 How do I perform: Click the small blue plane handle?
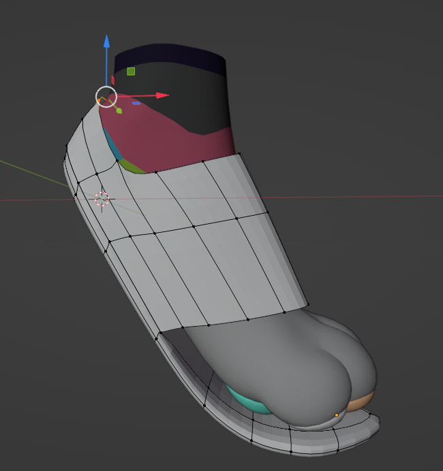136,103
